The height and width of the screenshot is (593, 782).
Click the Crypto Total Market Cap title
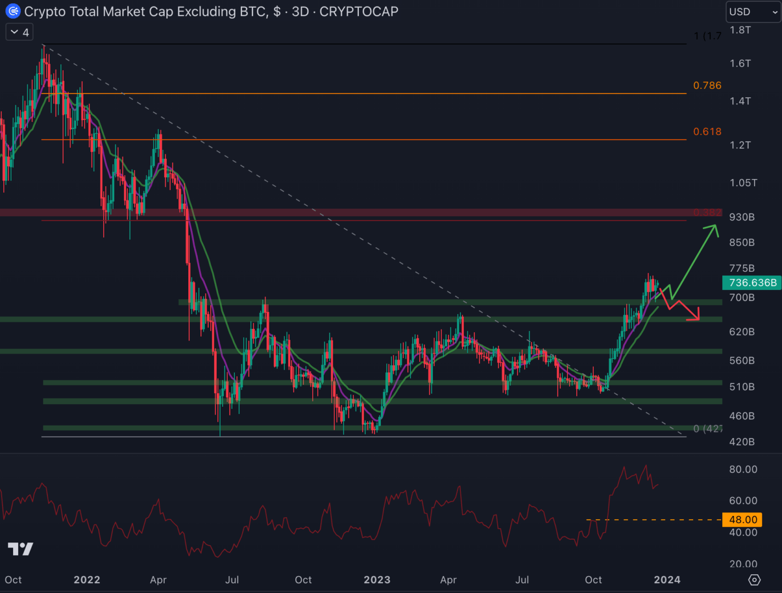146,12
